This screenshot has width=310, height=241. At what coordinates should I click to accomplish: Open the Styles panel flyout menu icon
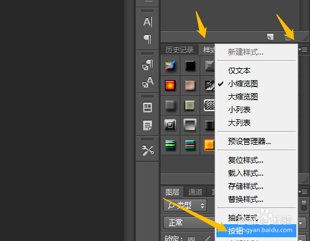[x=303, y=50]
